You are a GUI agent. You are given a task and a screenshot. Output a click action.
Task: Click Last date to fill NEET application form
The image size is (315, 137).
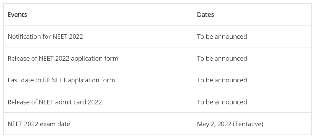[x=61, y=80]
